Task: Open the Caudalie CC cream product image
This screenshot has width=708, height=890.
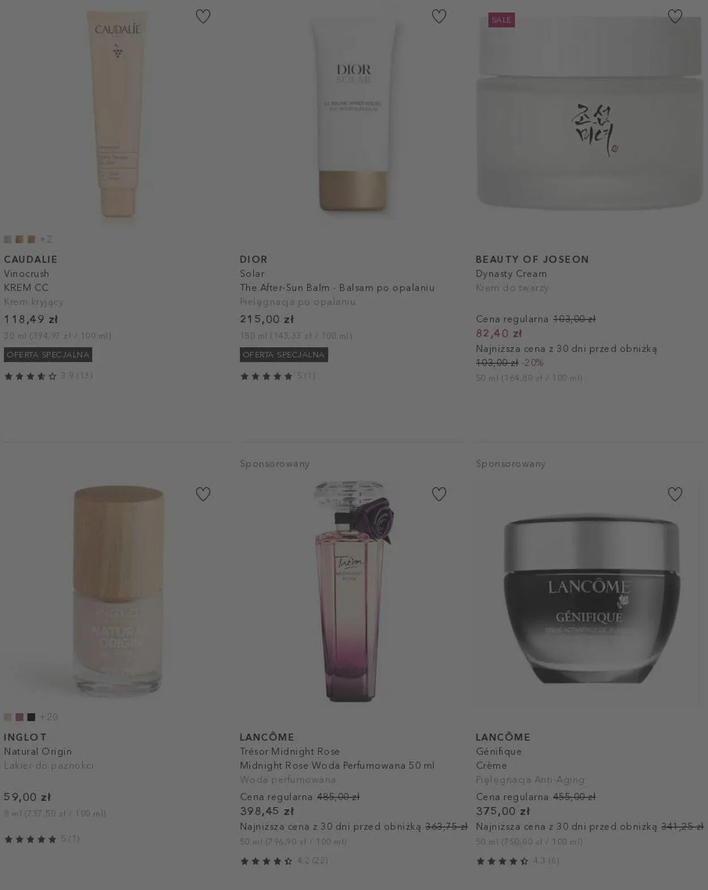Action: 117,113
